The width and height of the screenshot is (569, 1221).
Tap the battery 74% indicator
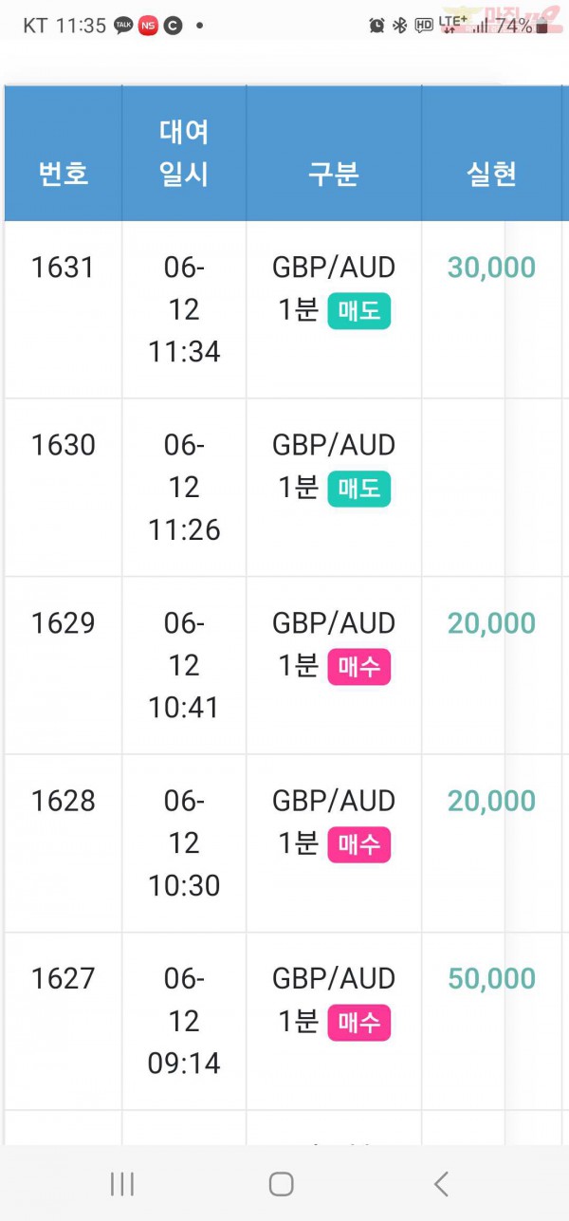(x=523, y=26)
